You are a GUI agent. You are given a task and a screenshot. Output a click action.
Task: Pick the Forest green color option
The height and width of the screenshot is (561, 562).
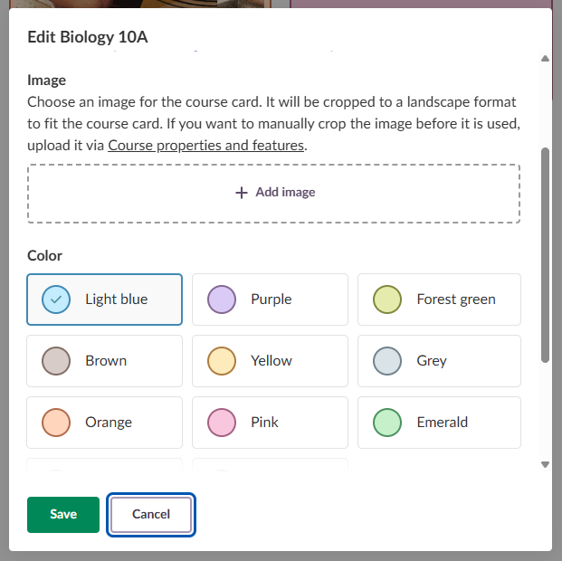pyautogui.click(x=439, y=300)
